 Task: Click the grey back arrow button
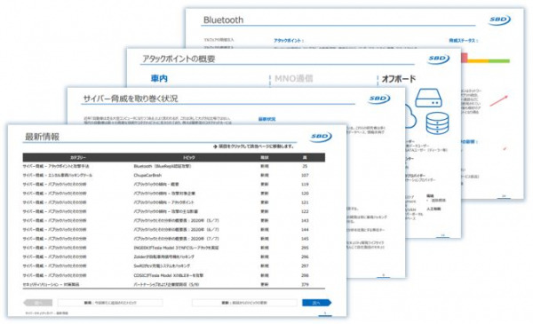tap(38, 303)
